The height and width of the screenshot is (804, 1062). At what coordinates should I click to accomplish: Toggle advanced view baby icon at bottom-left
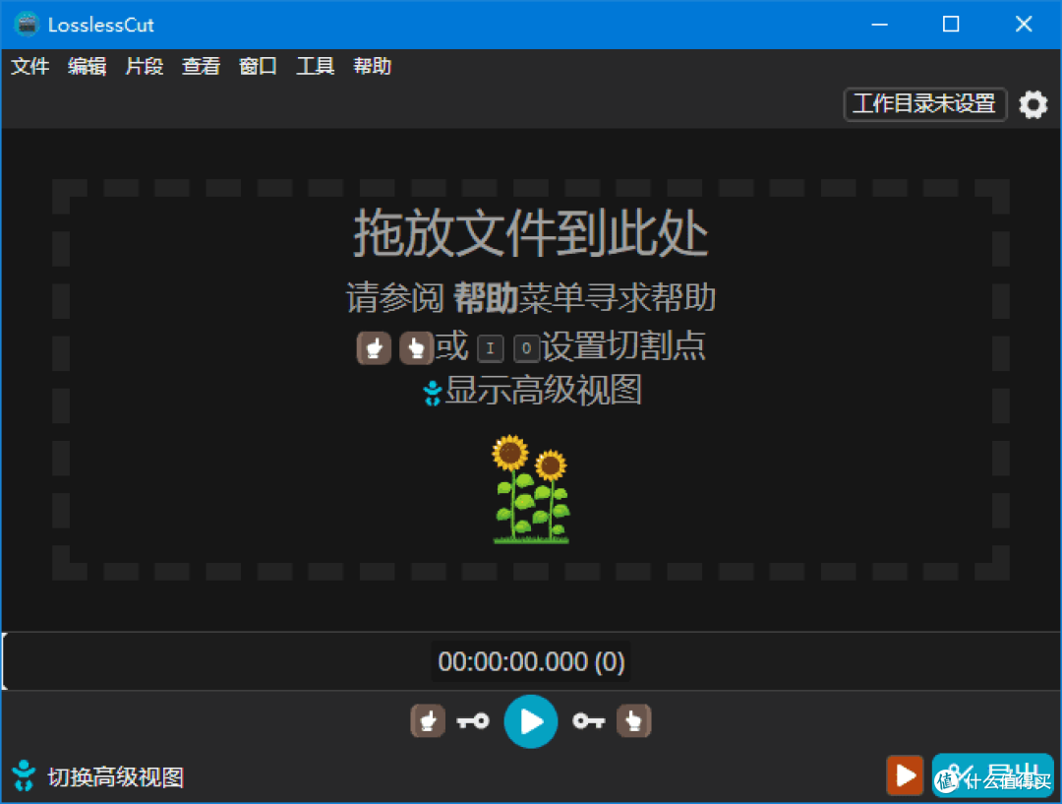click(24, 775)
